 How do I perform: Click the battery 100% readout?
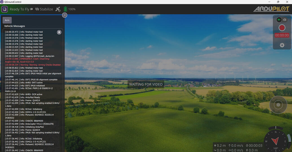click(x=72, y=9)
